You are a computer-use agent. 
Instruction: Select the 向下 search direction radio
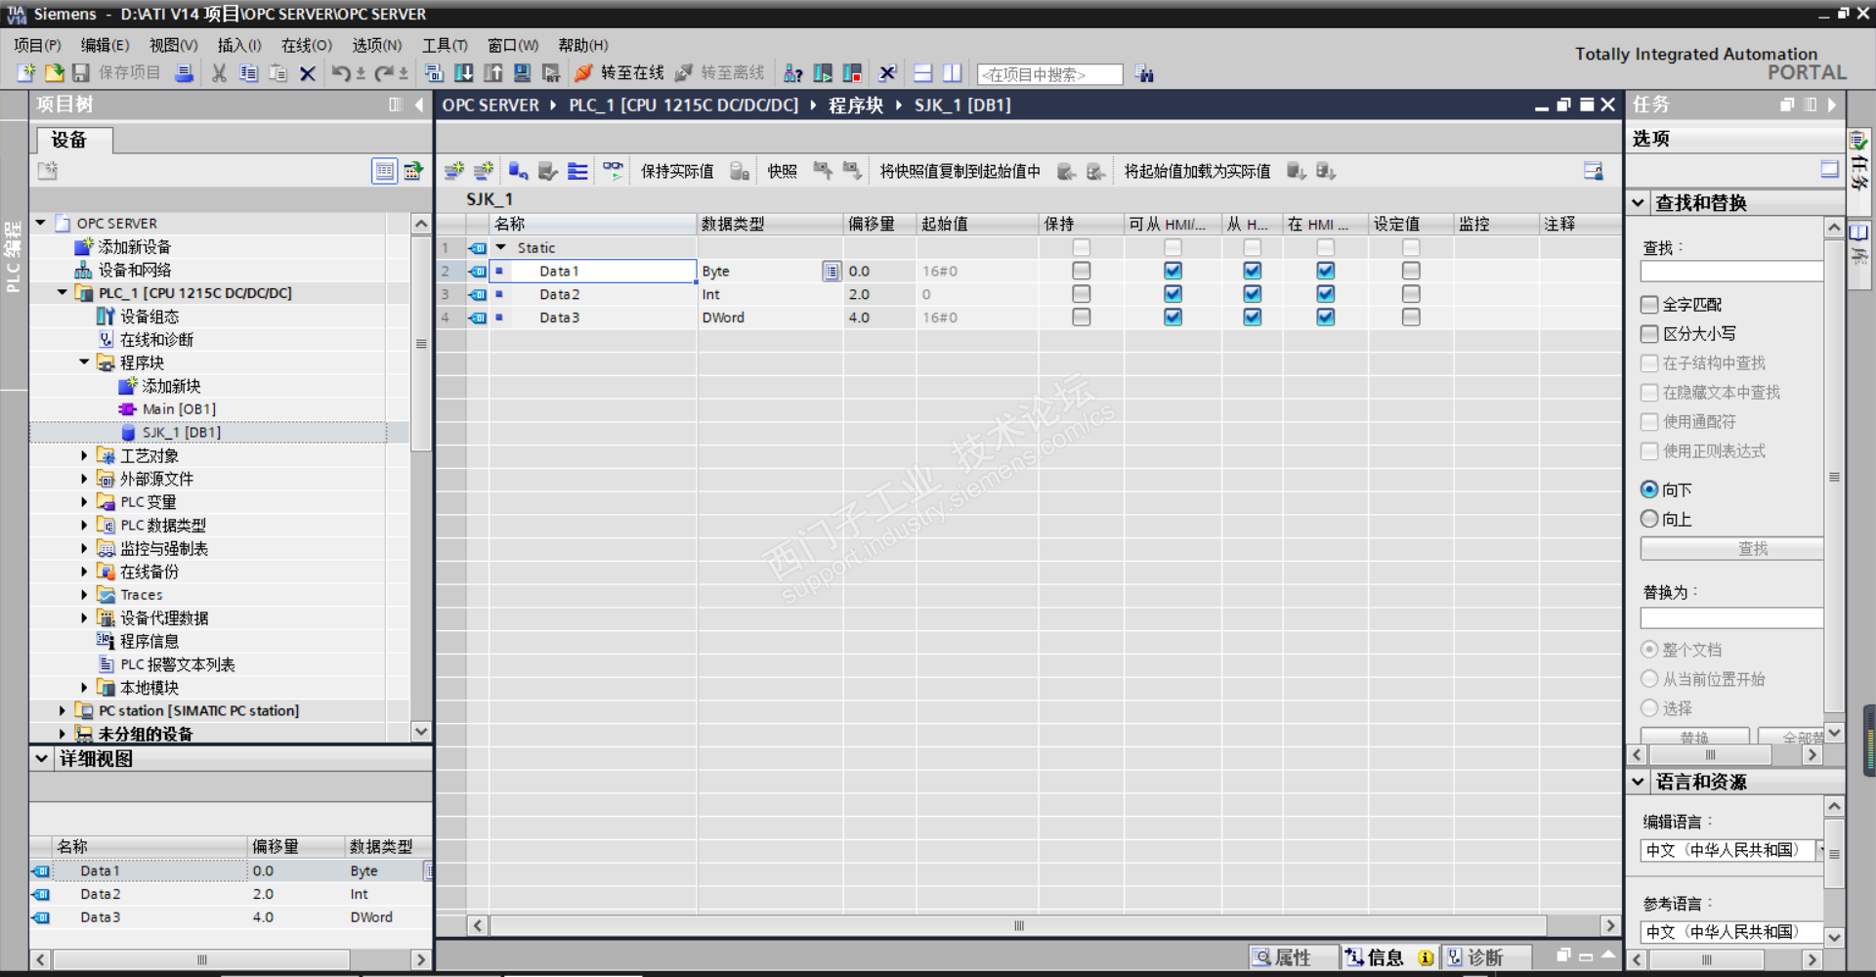point(1650,489)
